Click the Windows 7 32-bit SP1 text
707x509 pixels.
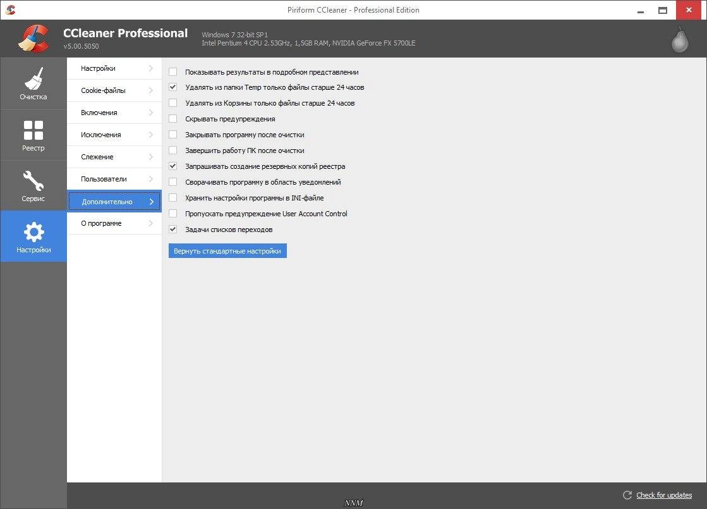coord(234,35)
